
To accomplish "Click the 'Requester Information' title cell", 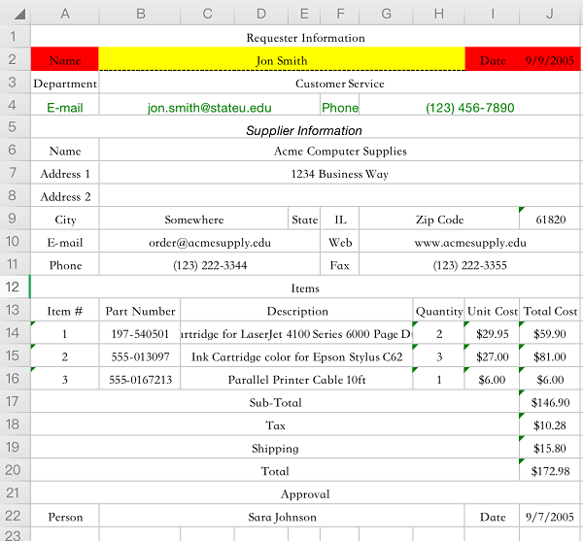I will [305, 37].
